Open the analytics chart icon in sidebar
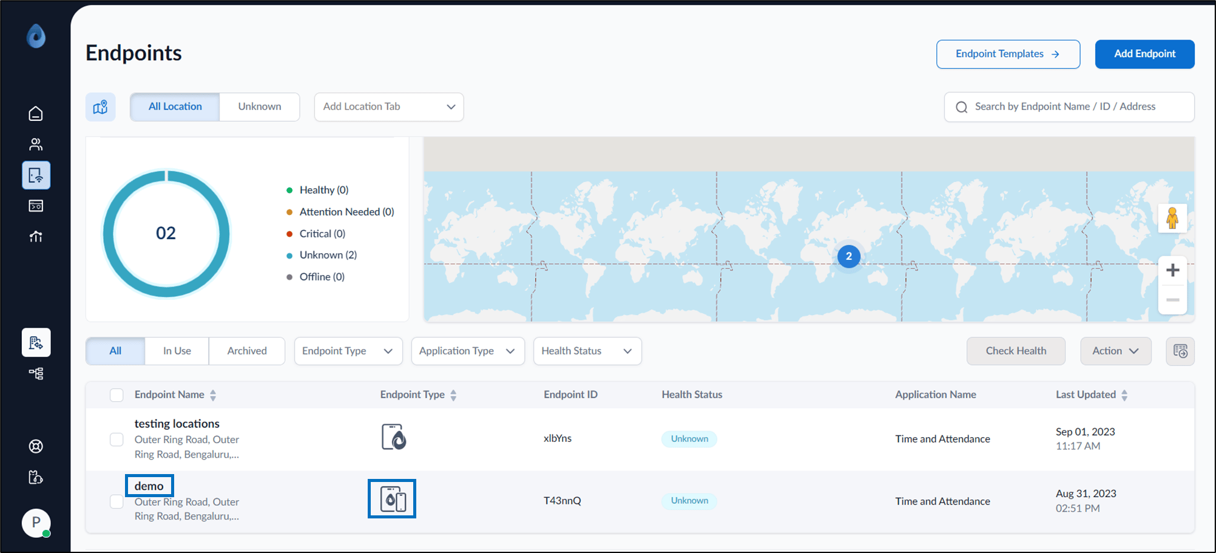Viewport: 1216px width, 553px height. (36, 237)
